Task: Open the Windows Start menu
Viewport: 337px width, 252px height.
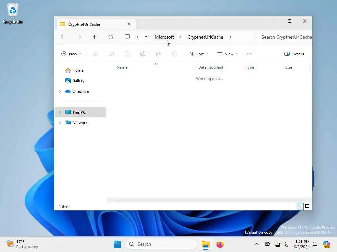Action: (117, 244)
